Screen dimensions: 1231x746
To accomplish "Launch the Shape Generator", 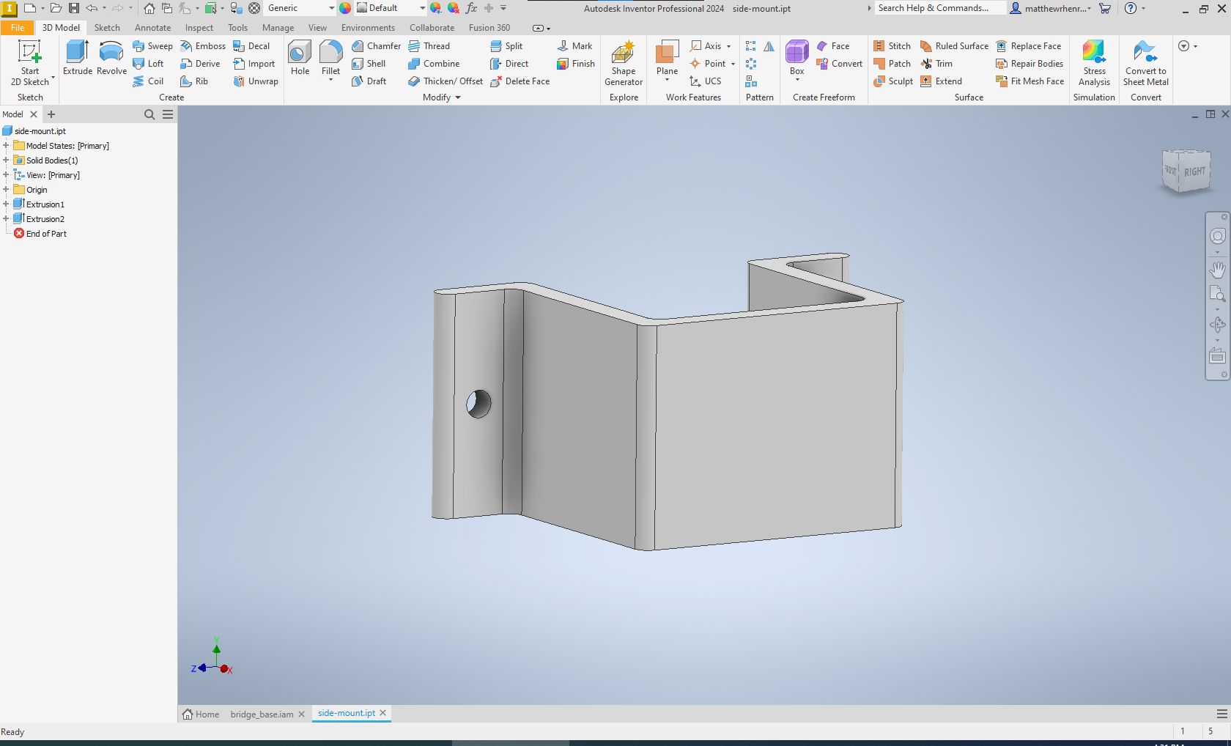I will [x=624, y=63].
